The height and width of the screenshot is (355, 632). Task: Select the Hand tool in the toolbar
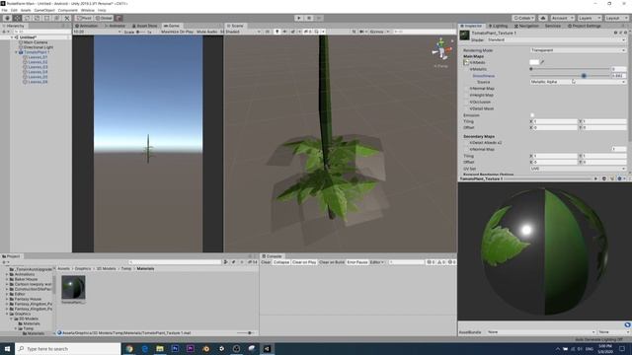coord(7,18)
